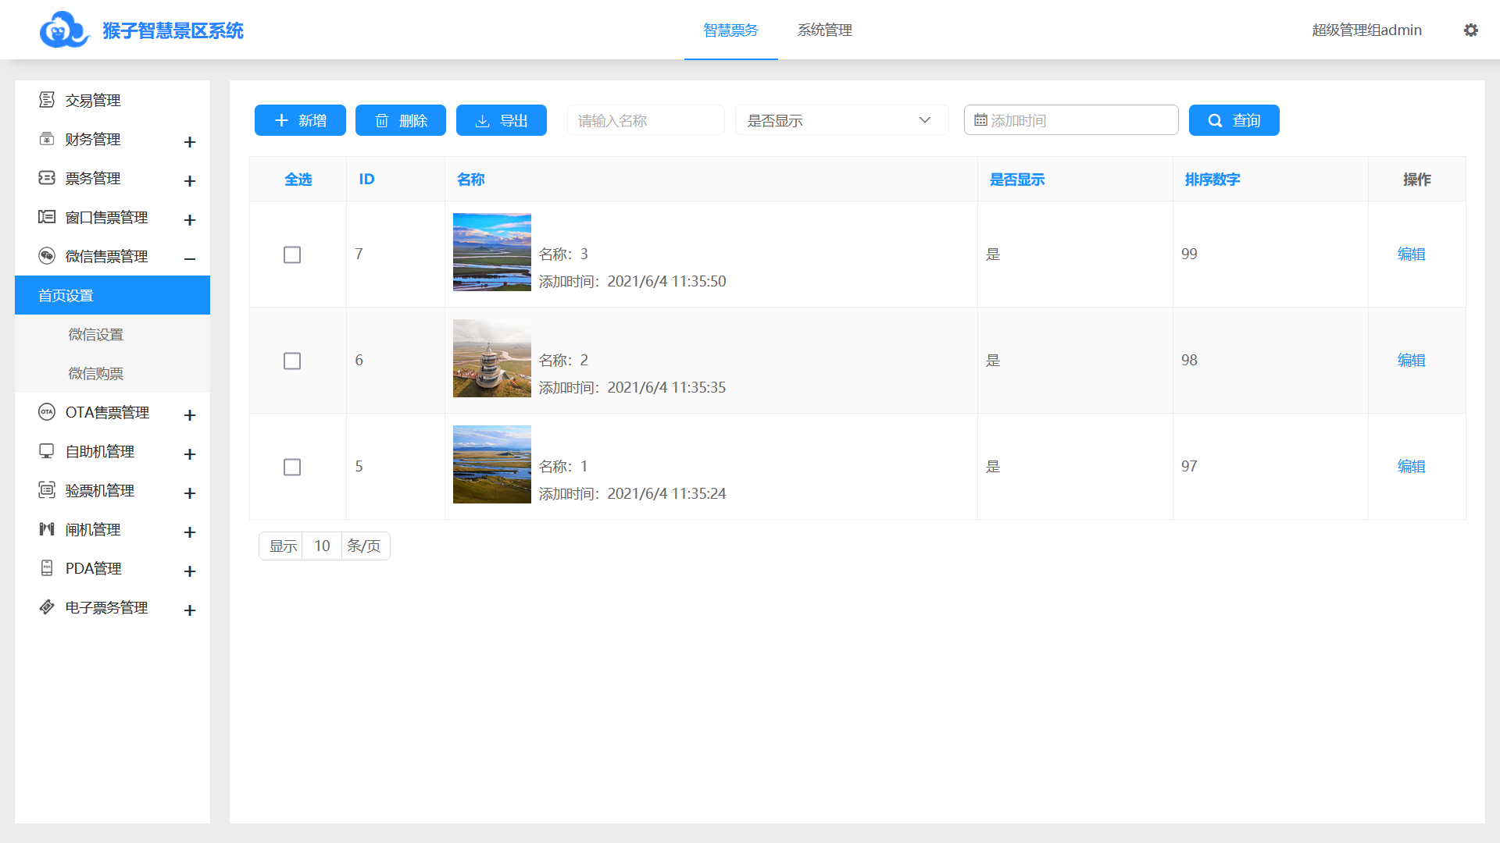Expand 窗口售票管理 with plus sign
The width and height of the screenshot is (1500, 843).
point(190,219)
